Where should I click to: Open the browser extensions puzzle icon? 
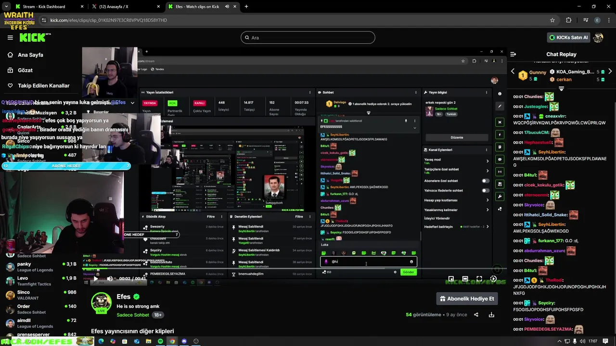tap(568, 20)
